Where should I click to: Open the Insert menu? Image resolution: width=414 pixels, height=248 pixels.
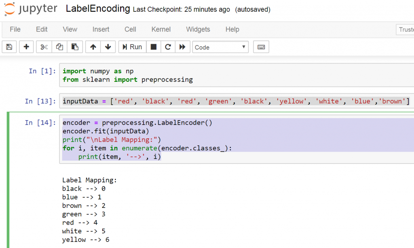coord(101,29)
